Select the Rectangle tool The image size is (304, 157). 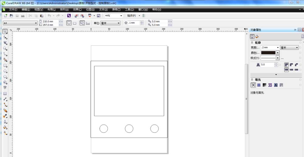5,65
